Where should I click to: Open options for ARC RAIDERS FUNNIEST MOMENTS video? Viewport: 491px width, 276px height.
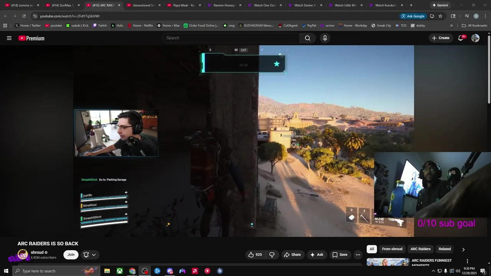[x=467, y=261]
